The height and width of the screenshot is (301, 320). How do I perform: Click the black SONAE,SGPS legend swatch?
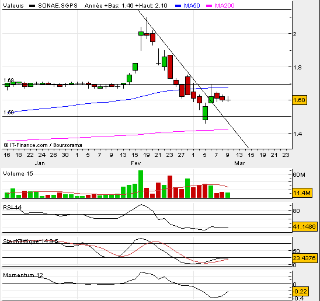pyautogui.click(x=32, y=6)
